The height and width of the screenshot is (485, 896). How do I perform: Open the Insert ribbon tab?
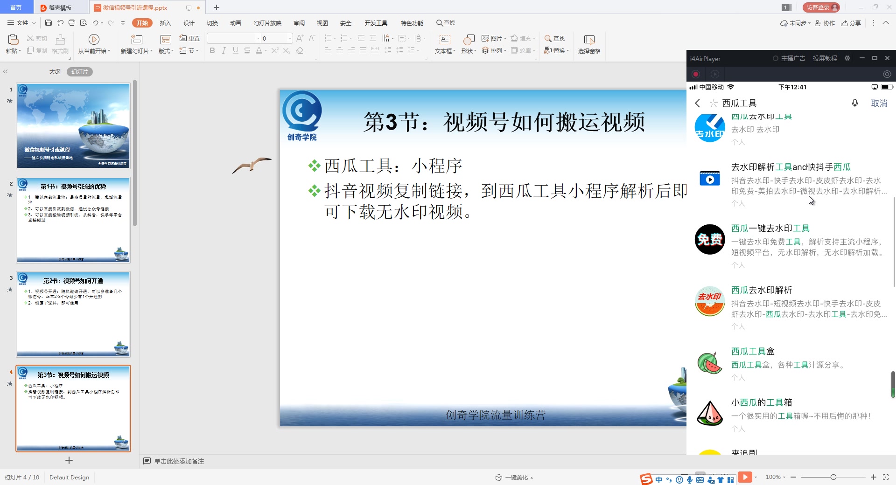click(x=165, y=23)
